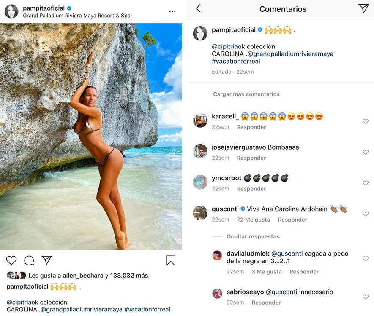374x316 pixels.
Task: Share post with paper plane icon below photo
Action: coord(46,260)
